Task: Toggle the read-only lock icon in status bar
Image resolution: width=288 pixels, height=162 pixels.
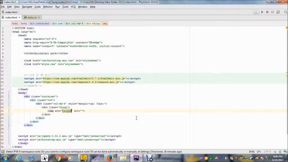Action: [275, 152]
